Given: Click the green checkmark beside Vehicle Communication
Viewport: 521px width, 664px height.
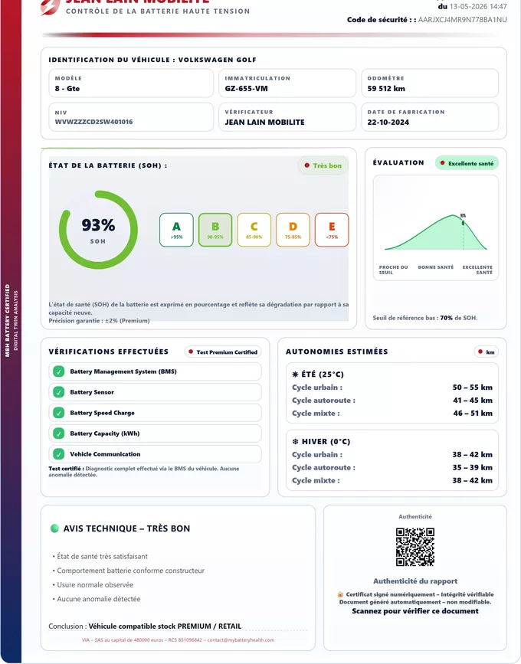Looking at the screenshot, I should (58, 454).
